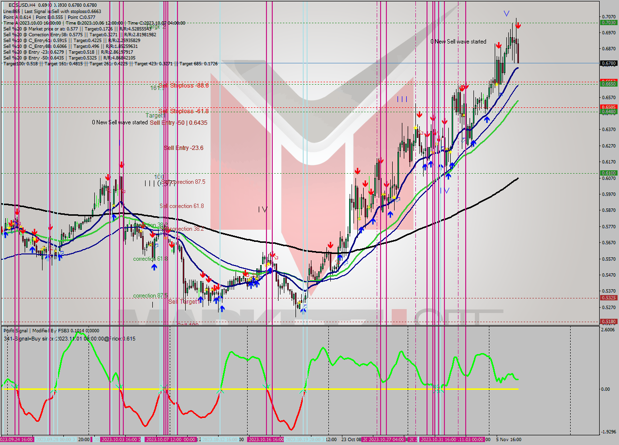Click the black 0.6780 current price tag

tap(608, 63)
